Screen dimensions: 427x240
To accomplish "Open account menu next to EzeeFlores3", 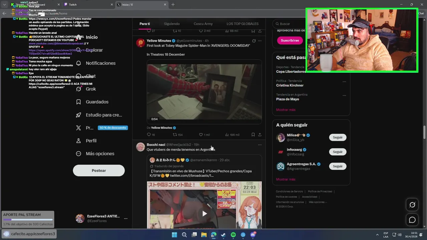I will [126, 219].
